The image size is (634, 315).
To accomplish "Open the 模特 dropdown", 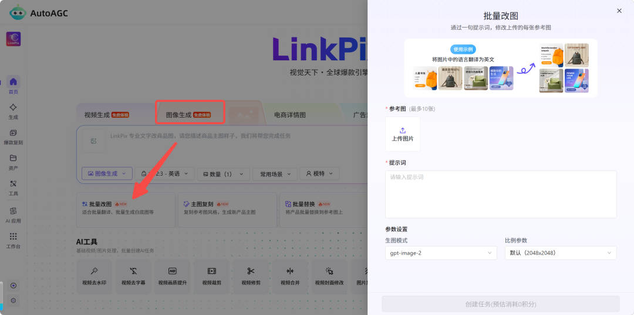I will click(x=319, y=173).
